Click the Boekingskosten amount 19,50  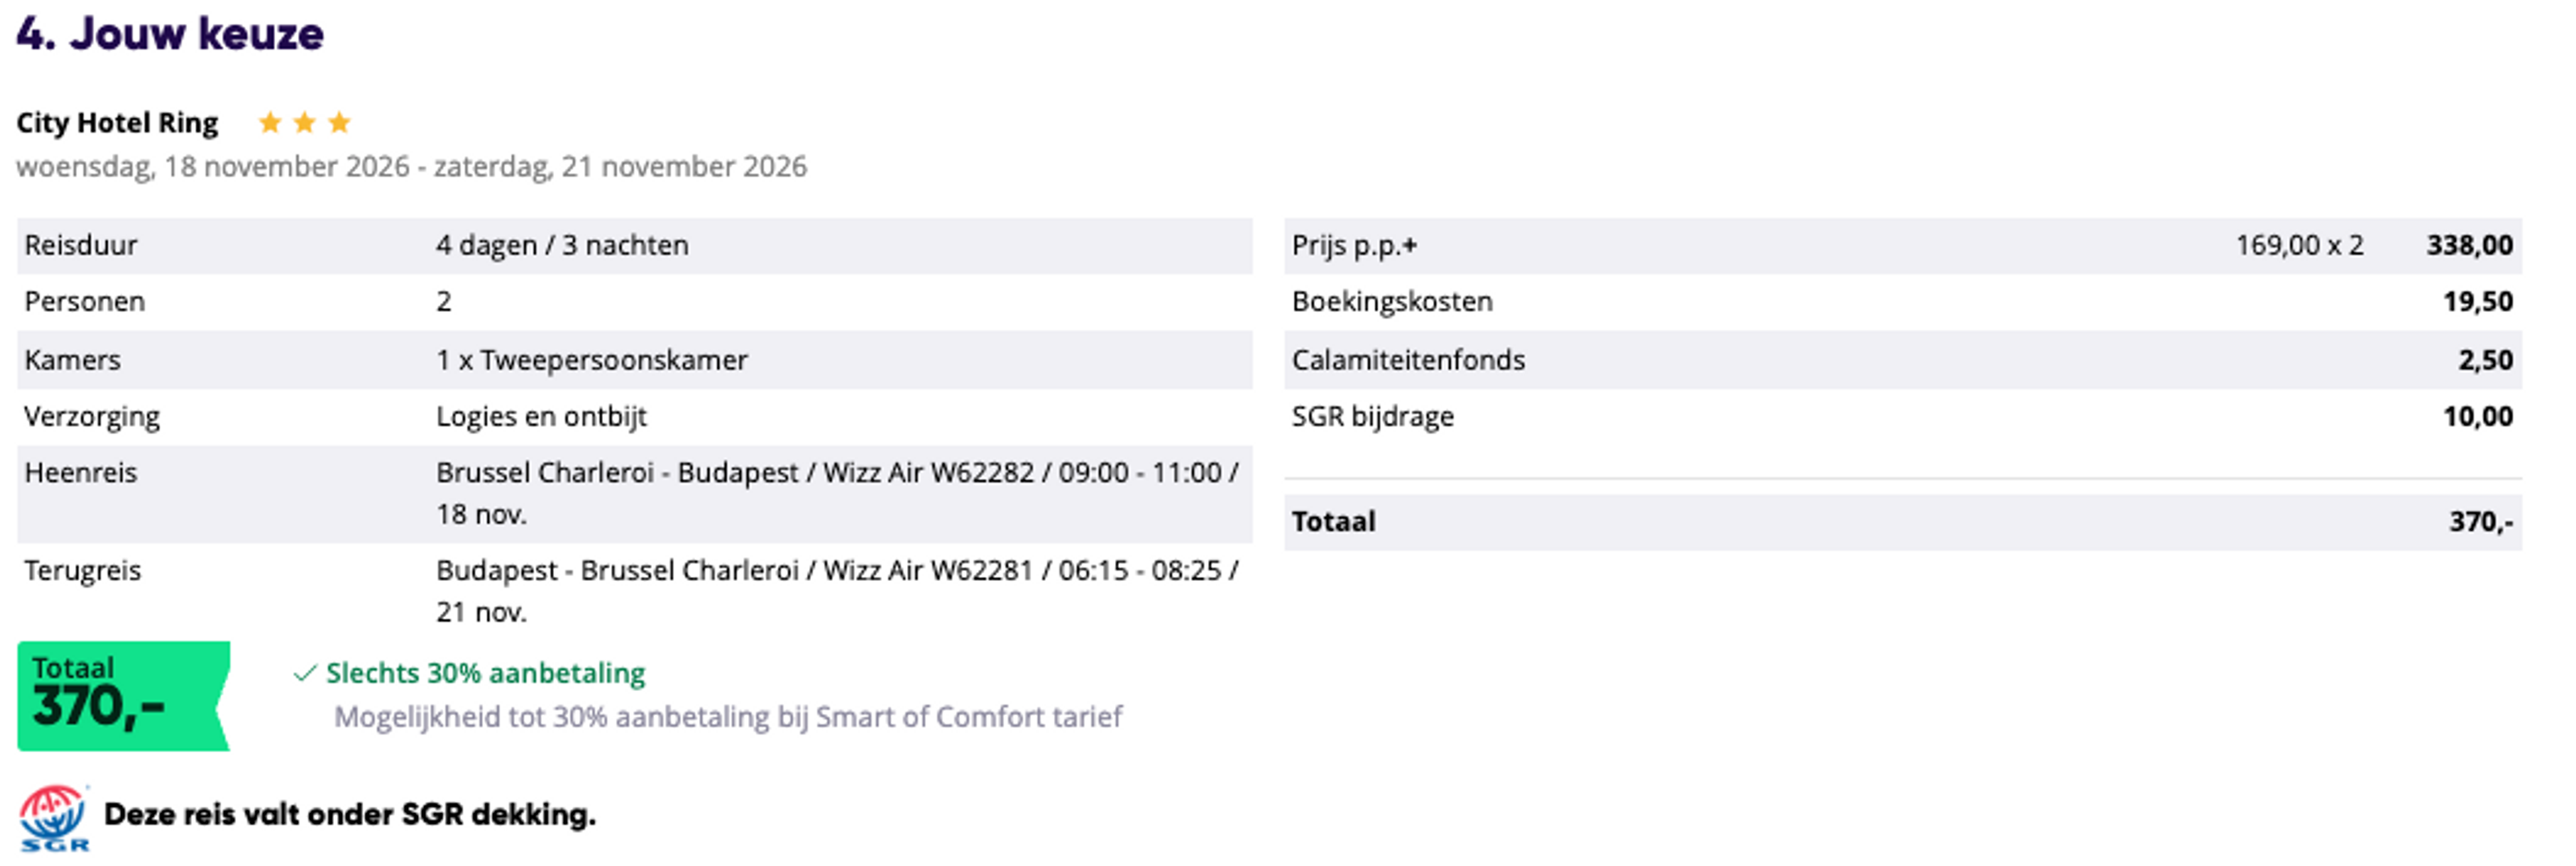pyautogui.click(x=2477, y=302)
